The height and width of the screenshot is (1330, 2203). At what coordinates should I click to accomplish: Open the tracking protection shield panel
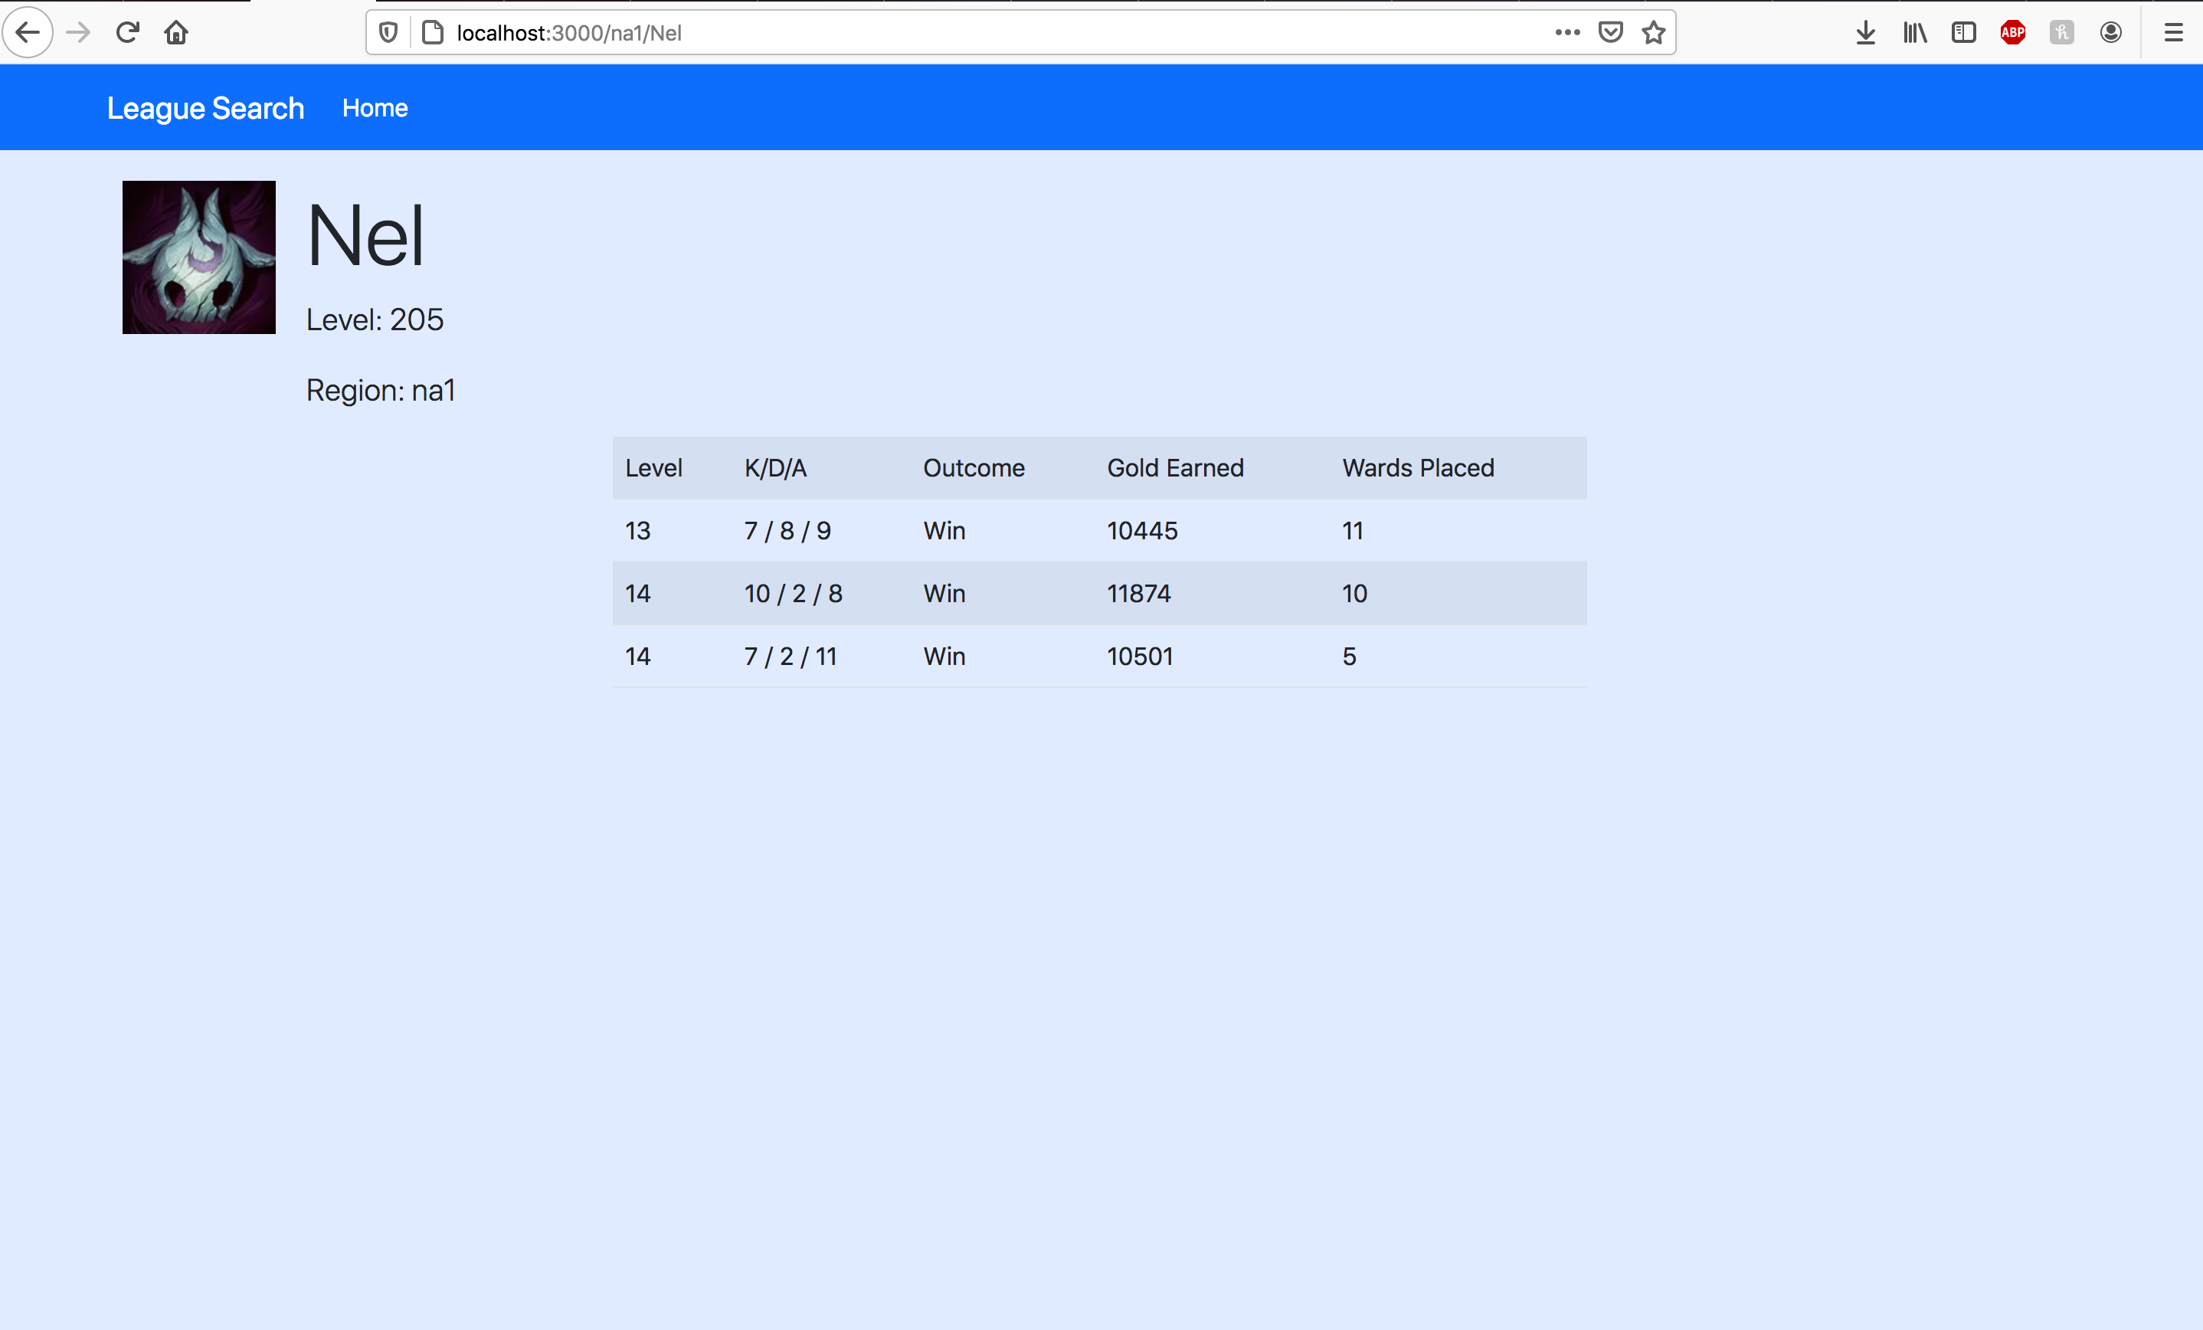coord(388,32)
